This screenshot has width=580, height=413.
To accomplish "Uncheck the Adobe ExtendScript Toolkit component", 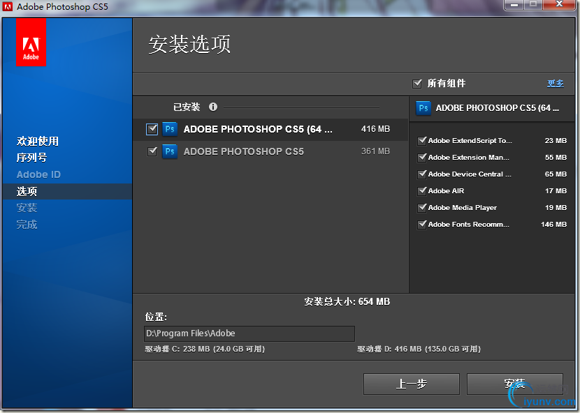I will point(421,141).
